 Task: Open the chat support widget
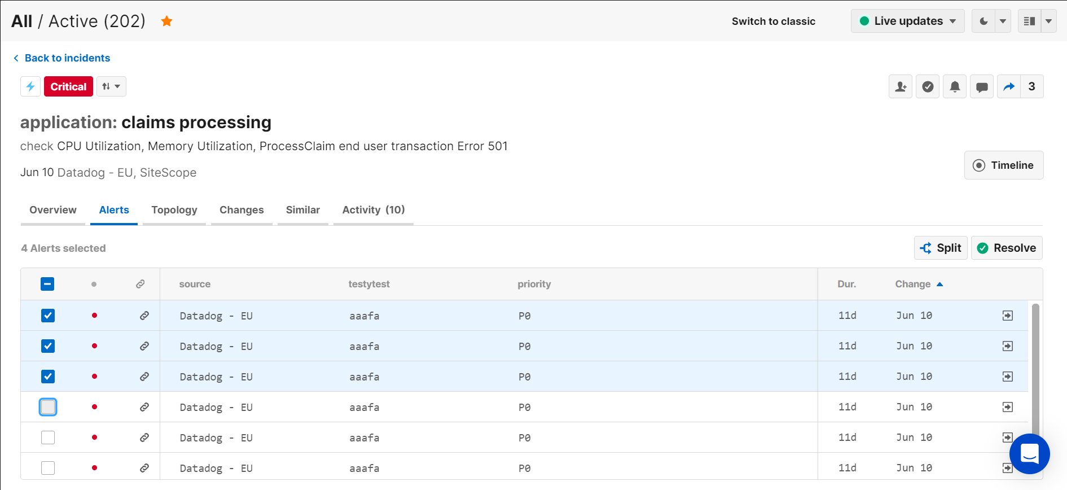(1029, 453)
